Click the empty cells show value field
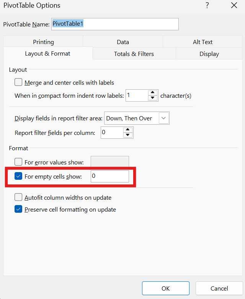Image resolution: width=245 pixels, height=299 pixels. (110, 176)
